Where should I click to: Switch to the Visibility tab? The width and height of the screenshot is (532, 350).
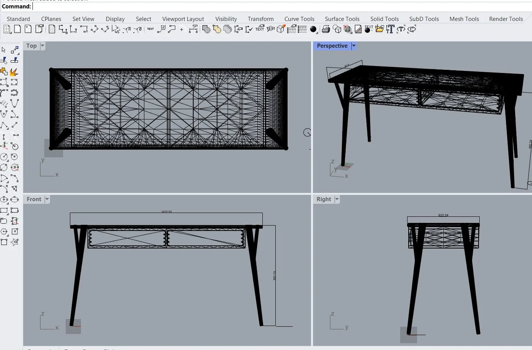pyautogui.click(x=226, y=19)
